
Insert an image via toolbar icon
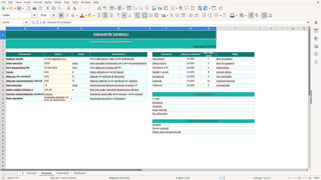(154, 8)
